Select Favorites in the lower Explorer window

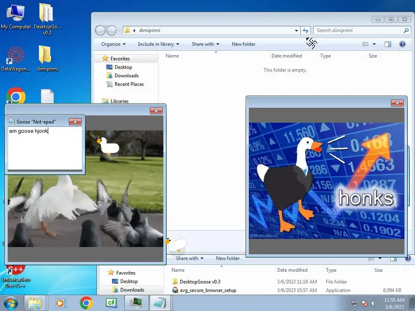[x=126, y=273]
